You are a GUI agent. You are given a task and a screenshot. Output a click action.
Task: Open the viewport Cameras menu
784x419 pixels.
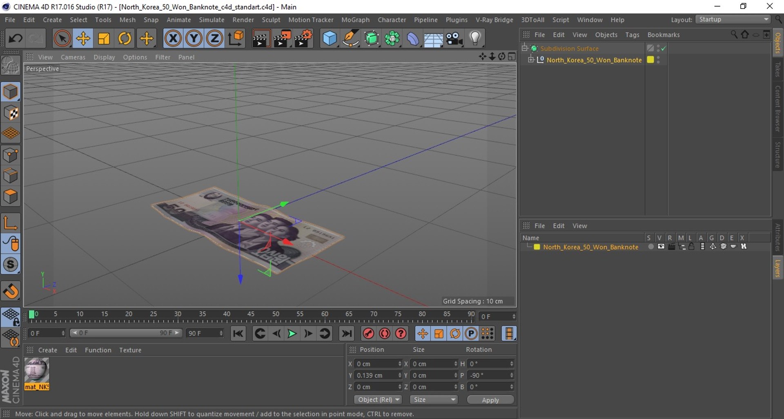coord(73,57)
